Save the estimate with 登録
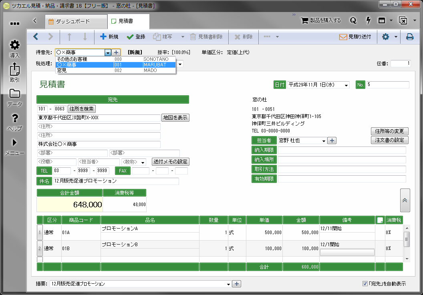 (136, 37)
